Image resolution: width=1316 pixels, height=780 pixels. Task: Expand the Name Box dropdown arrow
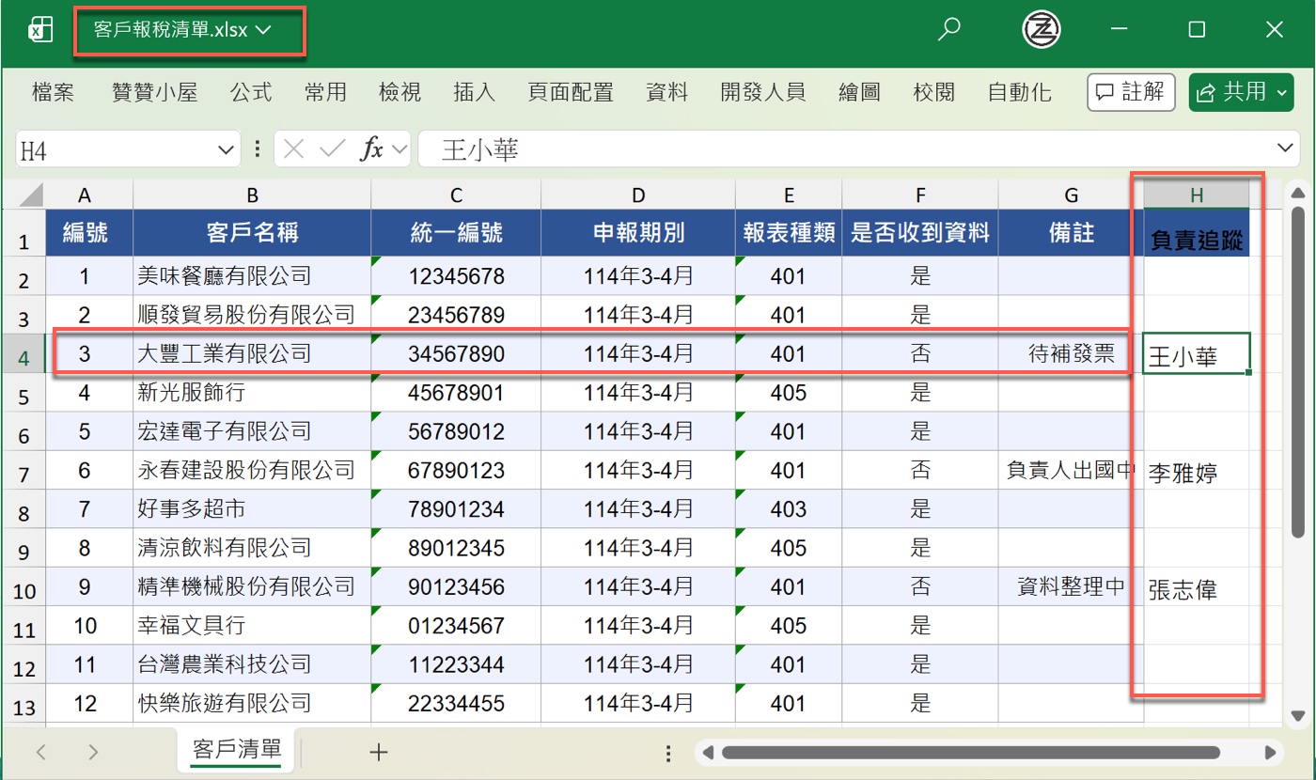pos(225,148)
